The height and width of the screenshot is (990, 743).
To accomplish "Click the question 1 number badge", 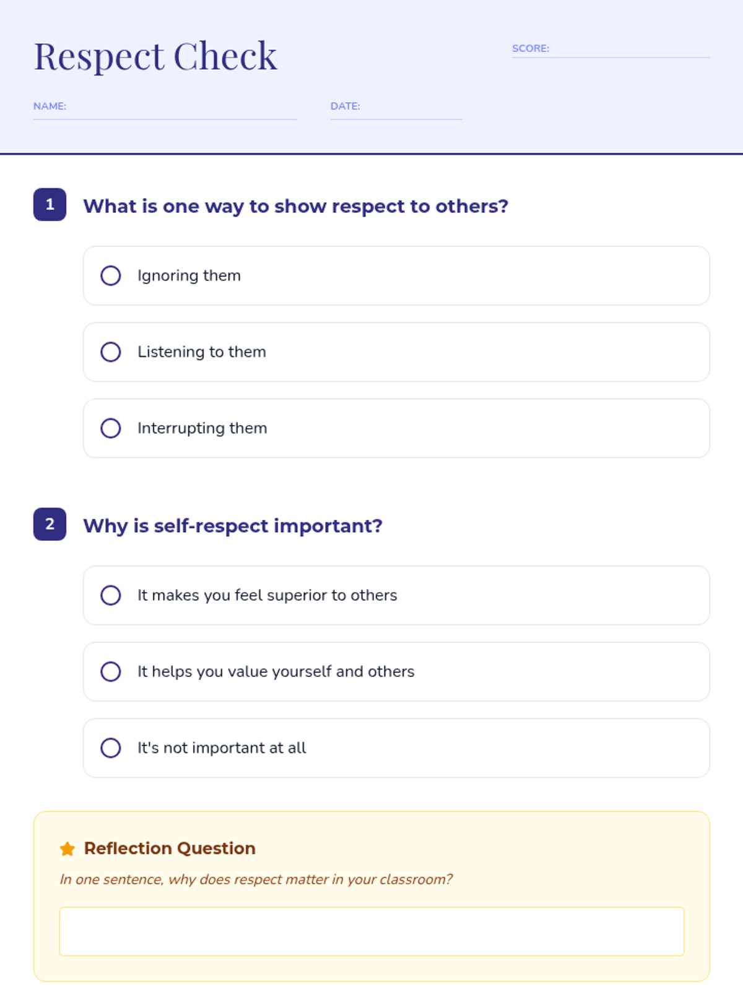I will (50, 204).
